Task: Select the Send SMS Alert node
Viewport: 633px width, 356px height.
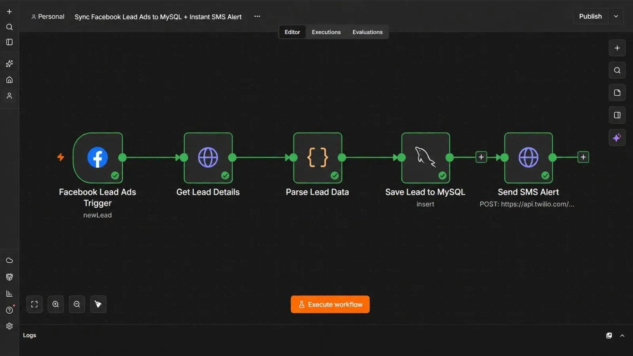Action: pos(529,158)
